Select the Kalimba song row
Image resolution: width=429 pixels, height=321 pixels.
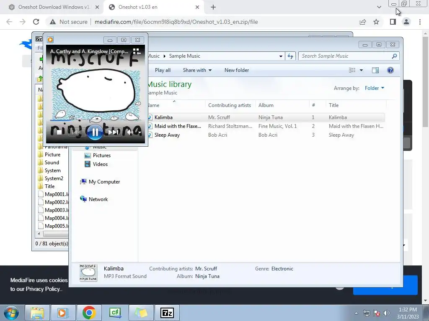266,117
